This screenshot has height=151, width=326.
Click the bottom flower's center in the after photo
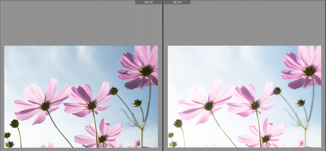point(266,139)
